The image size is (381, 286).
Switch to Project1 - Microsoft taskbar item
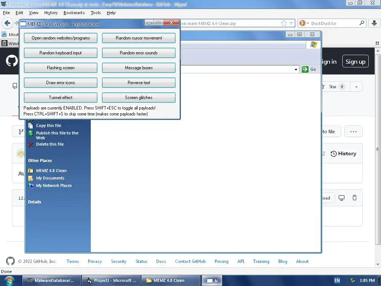[x=111, y=280]
